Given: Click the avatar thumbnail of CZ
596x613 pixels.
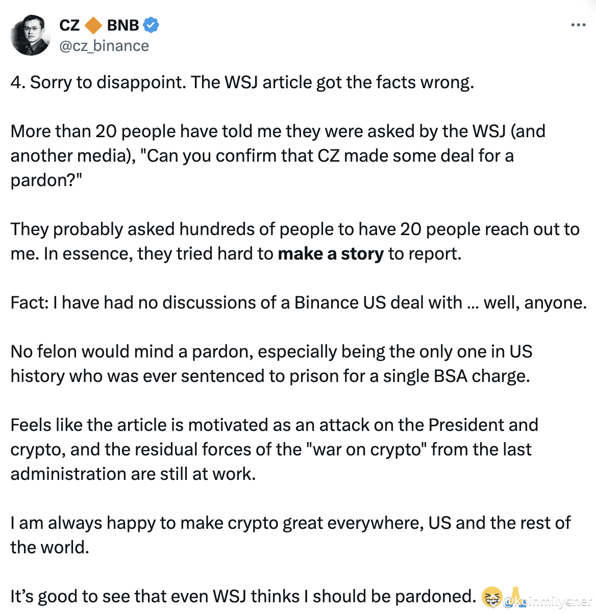Looking at the screenshot, I should click(31, 35).
